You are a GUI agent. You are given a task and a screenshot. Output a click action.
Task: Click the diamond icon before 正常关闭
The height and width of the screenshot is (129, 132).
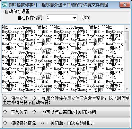(x=5, y=112)
